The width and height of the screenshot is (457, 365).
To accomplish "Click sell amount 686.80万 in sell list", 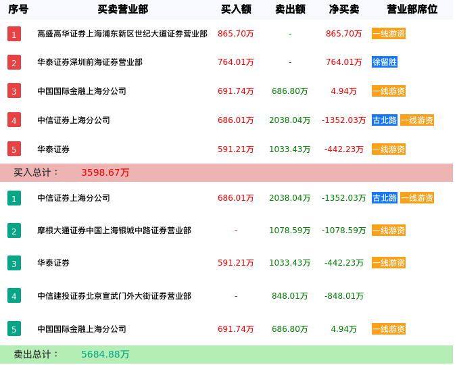I will pyautogui.click(x=290, y=329).
